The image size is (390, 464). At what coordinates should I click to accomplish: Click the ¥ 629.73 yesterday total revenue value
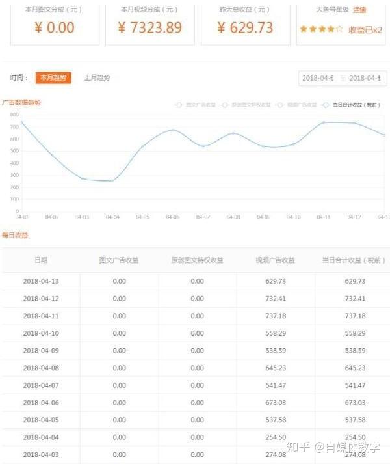[245, 27]
